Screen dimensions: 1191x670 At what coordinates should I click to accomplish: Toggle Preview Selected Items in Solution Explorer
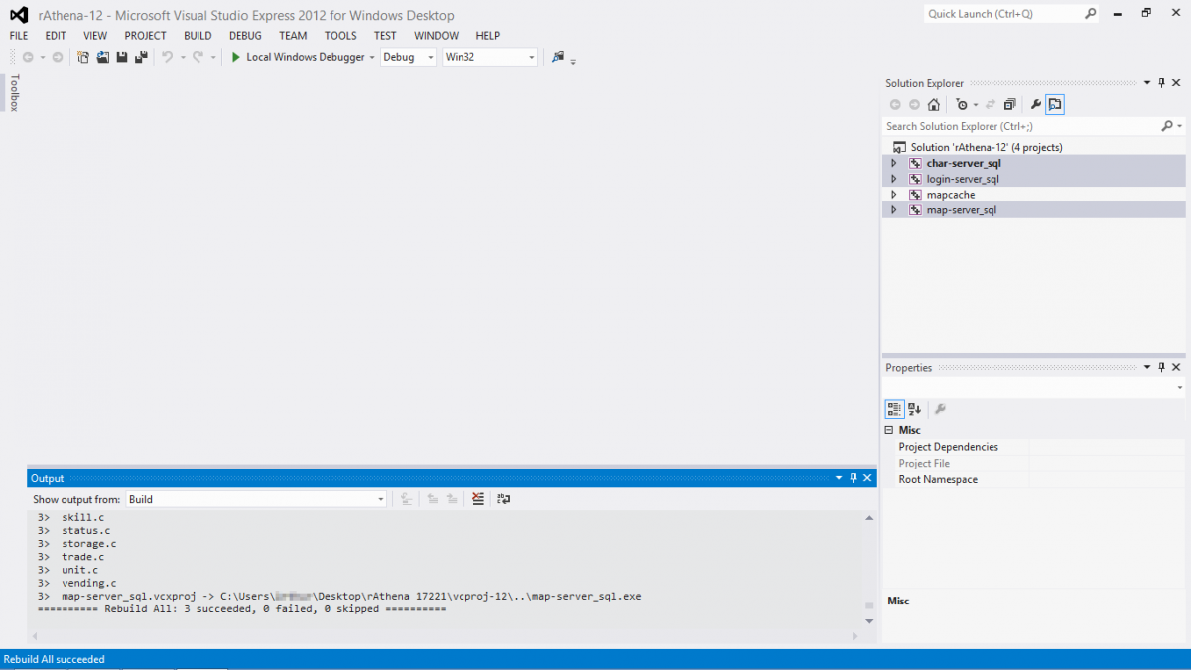click(x=1055, y=104)
